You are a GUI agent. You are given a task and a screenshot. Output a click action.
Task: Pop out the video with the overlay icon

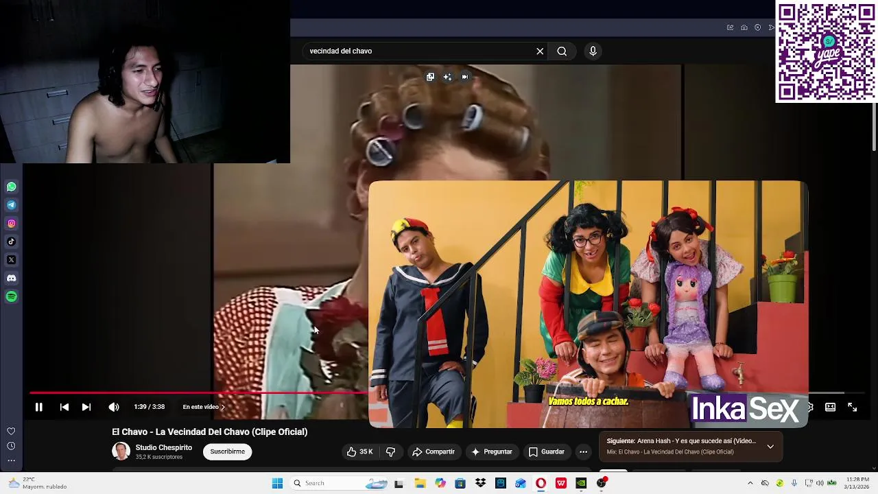click(430, 77)
